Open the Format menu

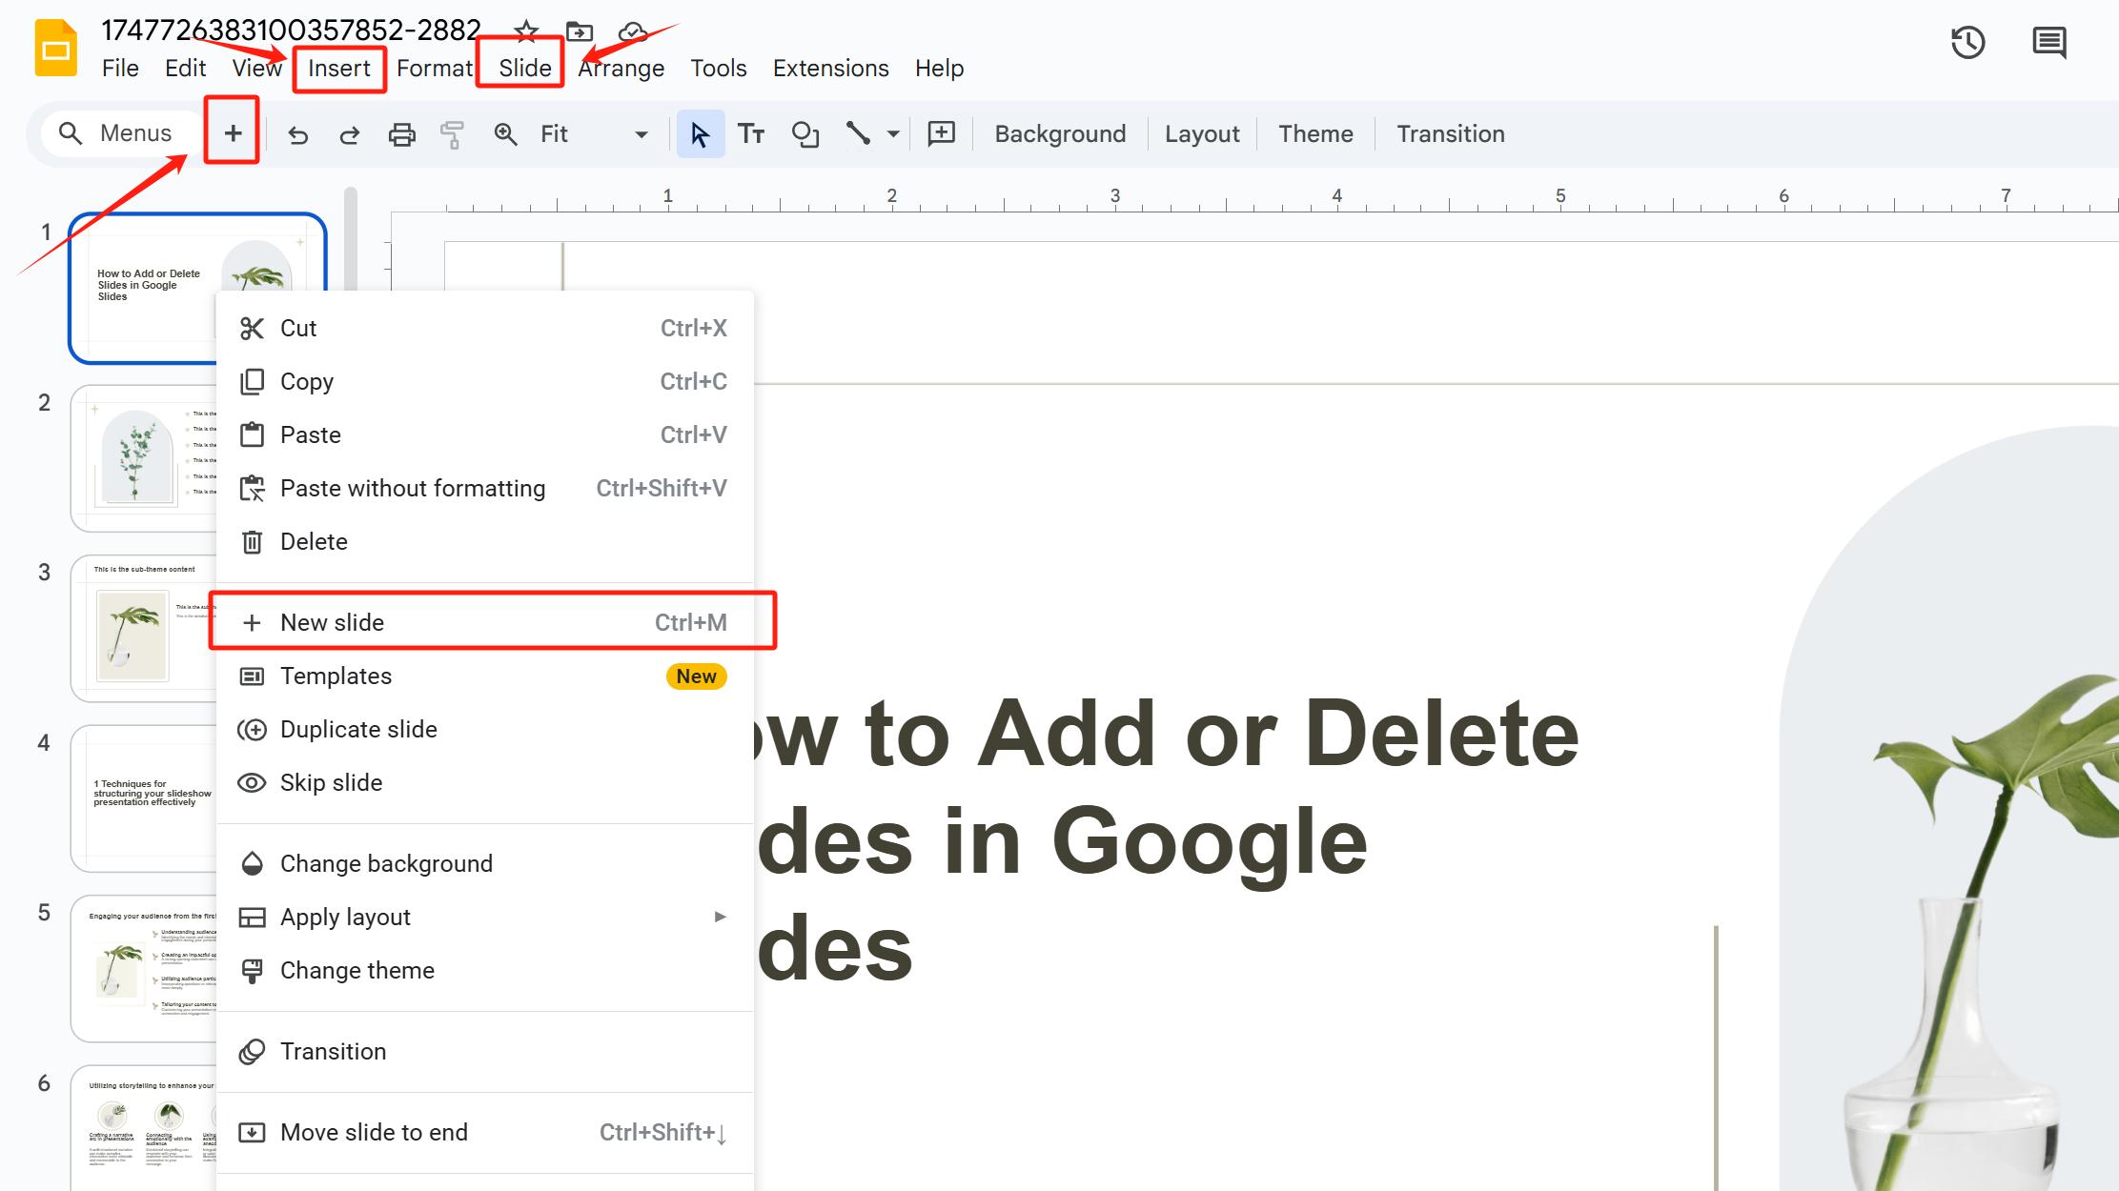435,69
